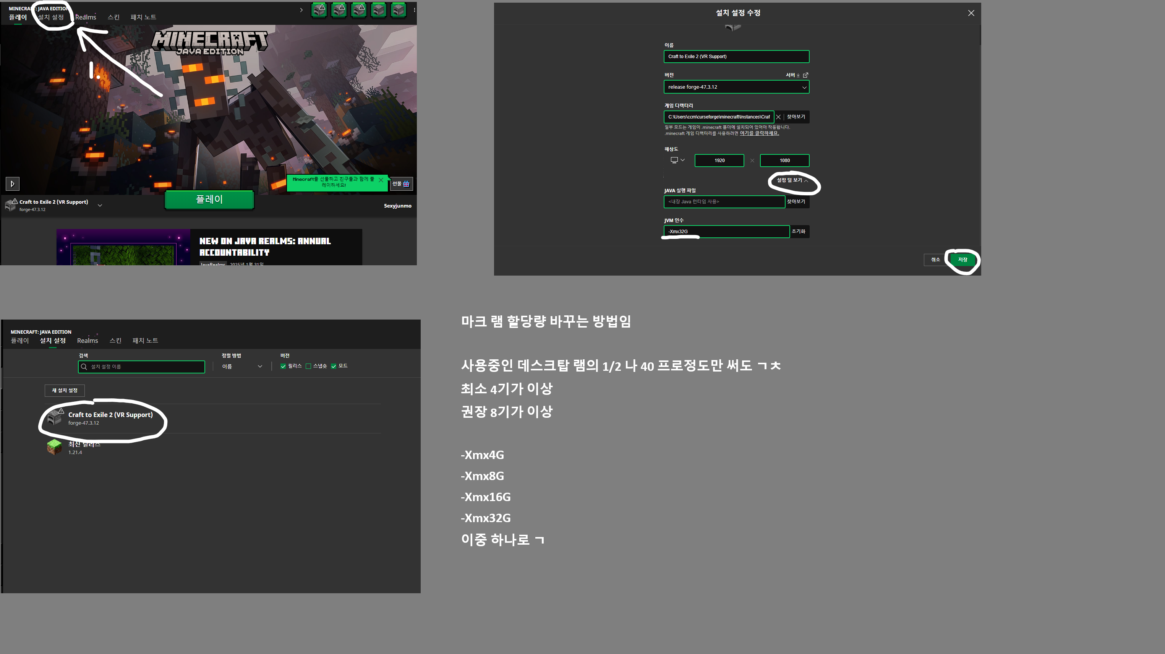
Task: Open the 설치 설정 tab in the launcher with the play banner
Action: click(51, 17)
